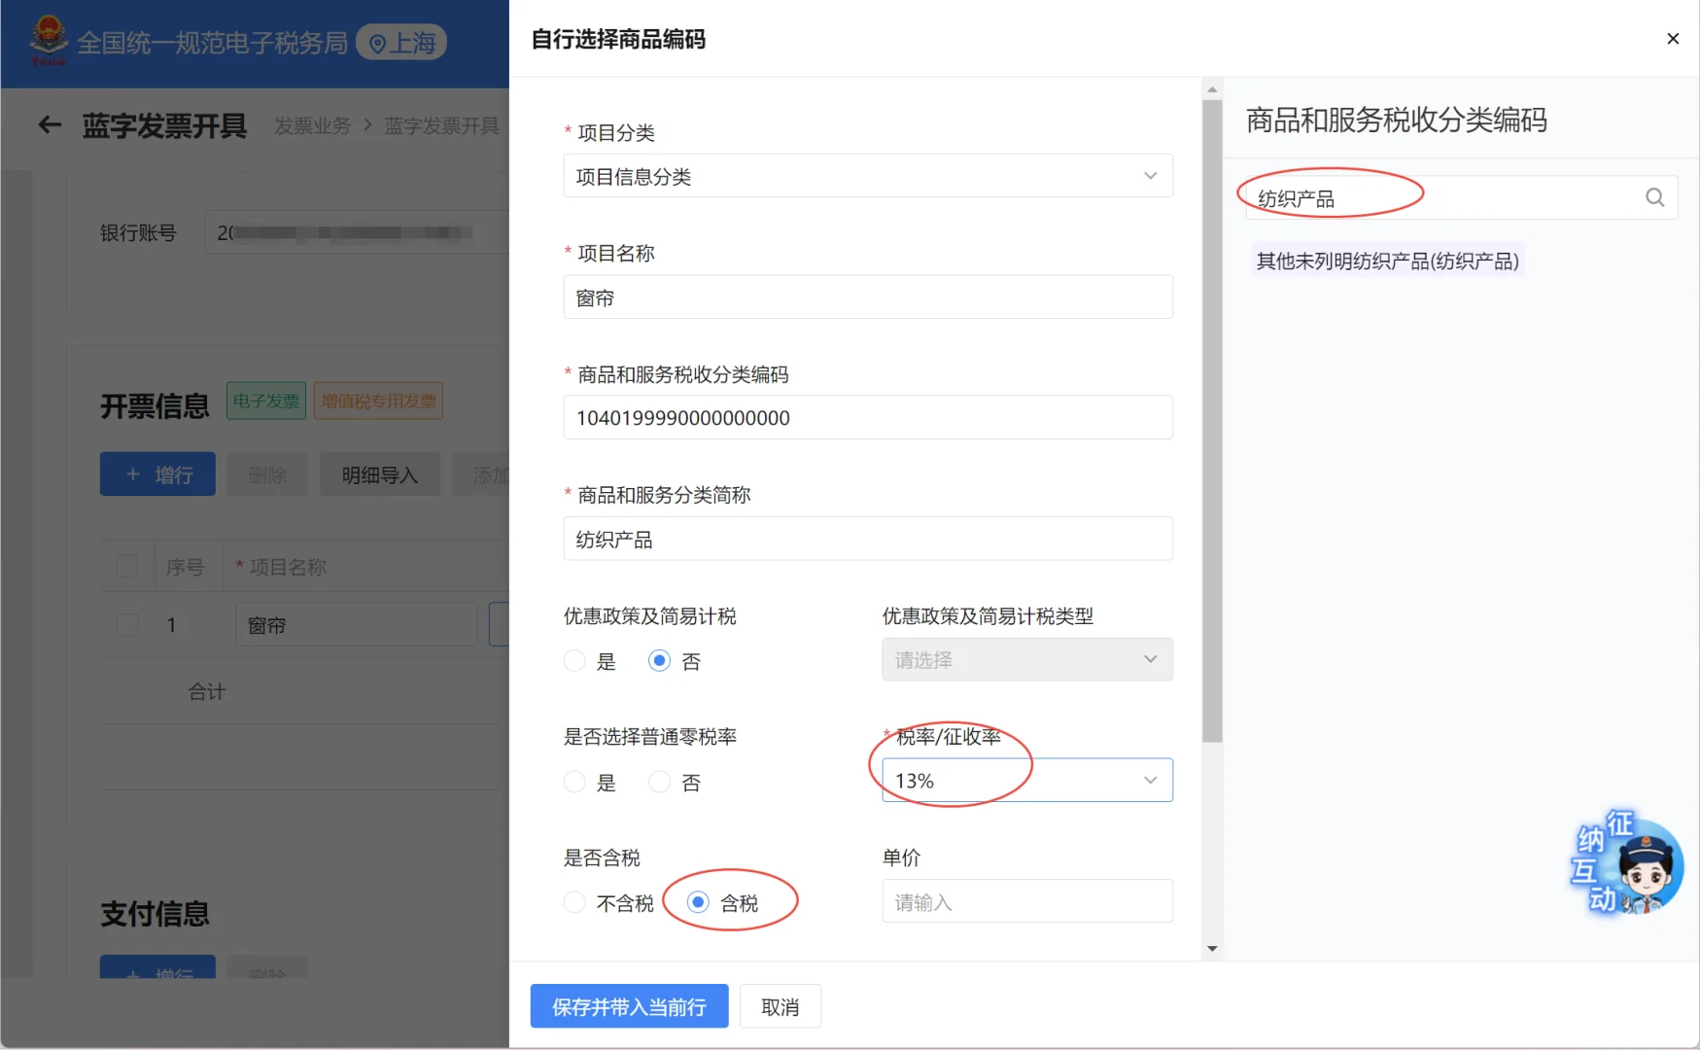Open the 税率/征收率 dropdown showing 13%
The height and width of the screenshot is (1050, 1700).
[x=1150, y=780]
